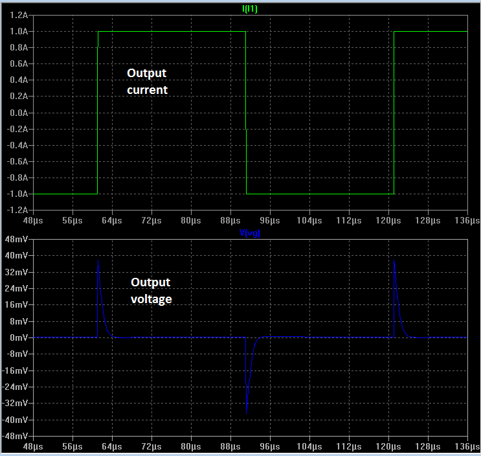Click the -16mV tick label on the voltage axis
This screenshot has height=456, width=481.
pos(15,370)
